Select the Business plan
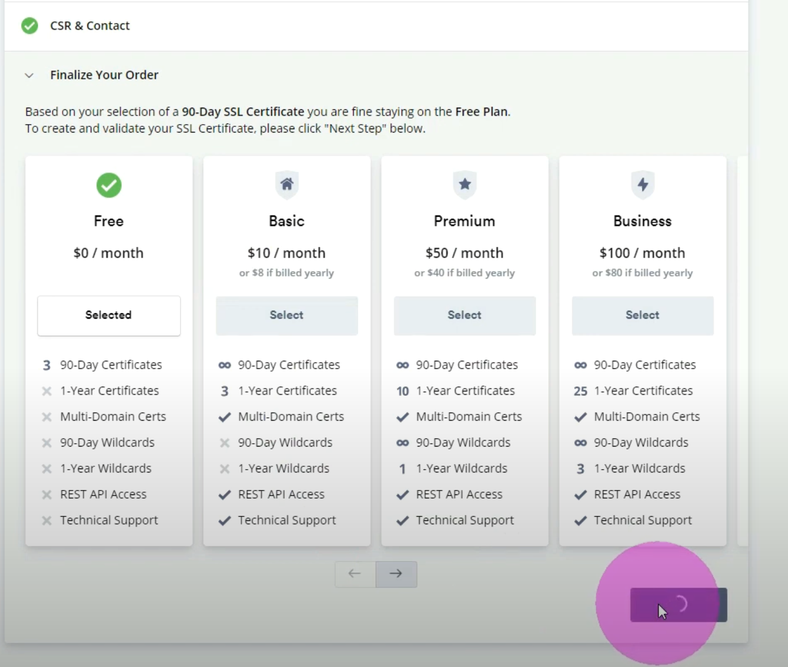This screenshot has width=788, height=667. click(642, 315)
